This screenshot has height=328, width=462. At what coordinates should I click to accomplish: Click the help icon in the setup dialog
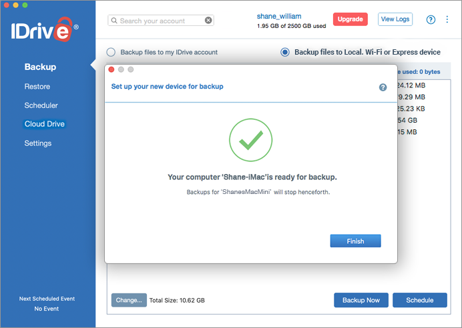pyautogui.click(x=383, y=87)
